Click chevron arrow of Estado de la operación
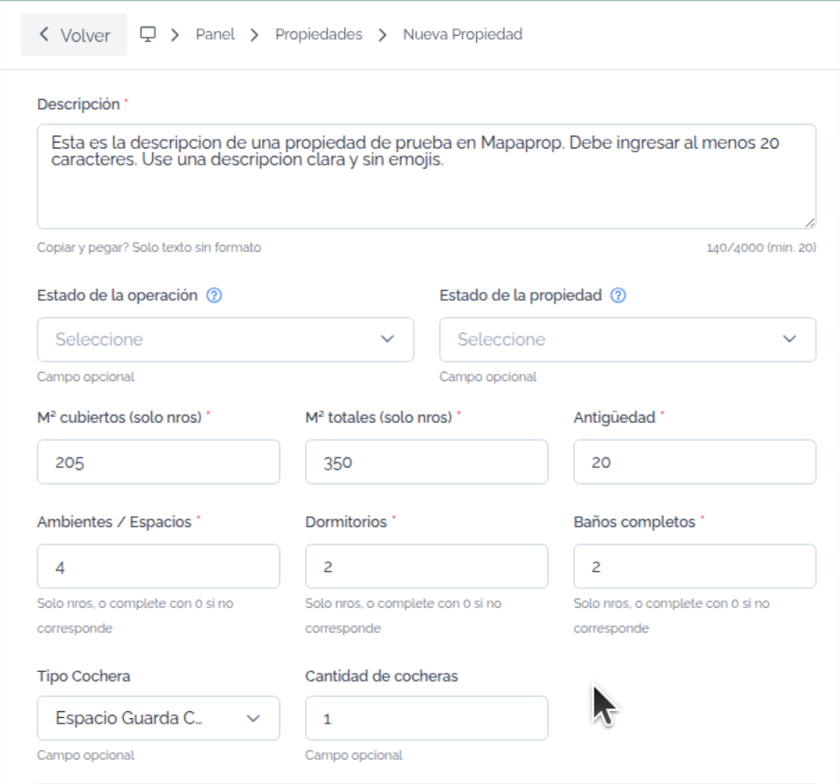Viewport: 840px width, 784px height. pos(387,339)
